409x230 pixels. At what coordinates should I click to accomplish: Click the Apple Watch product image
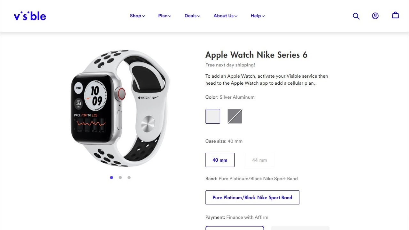pos(120,109)
